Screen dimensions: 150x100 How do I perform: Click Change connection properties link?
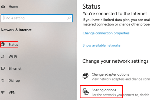pos(106,33)
